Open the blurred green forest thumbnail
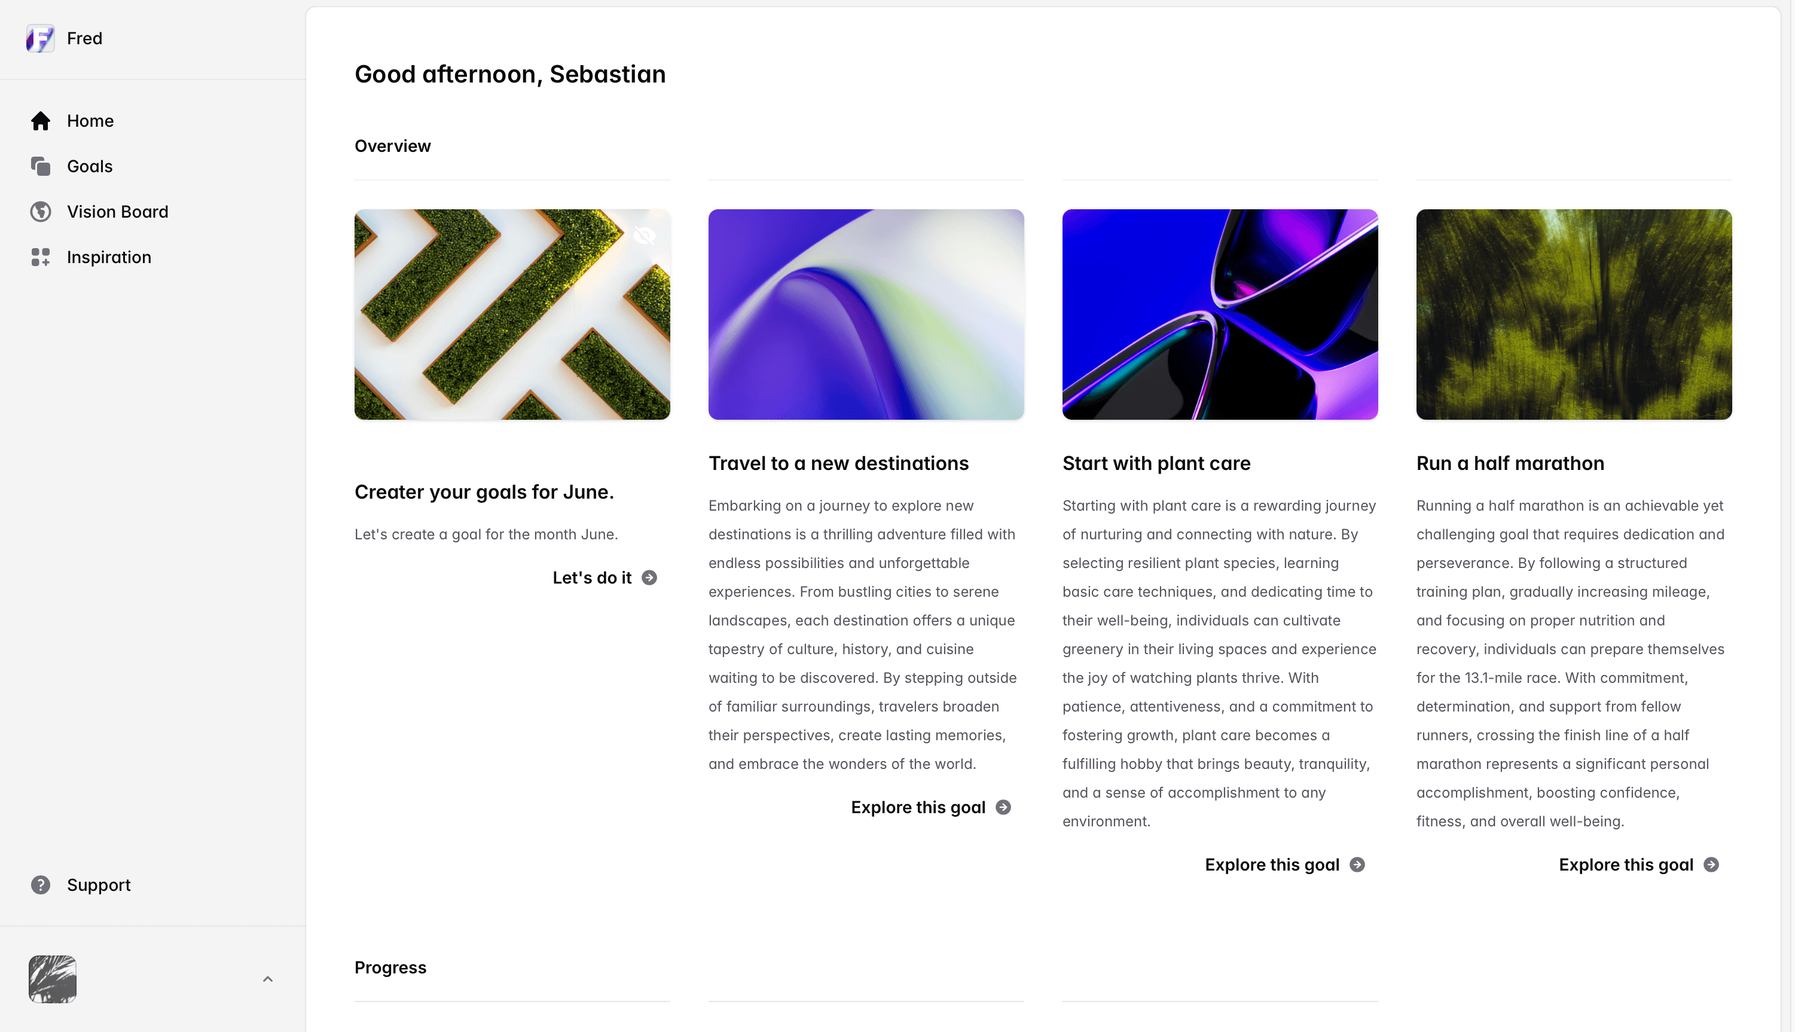The width and height of the screenshot is (1795, 1032). click(x=1574, y=314)
